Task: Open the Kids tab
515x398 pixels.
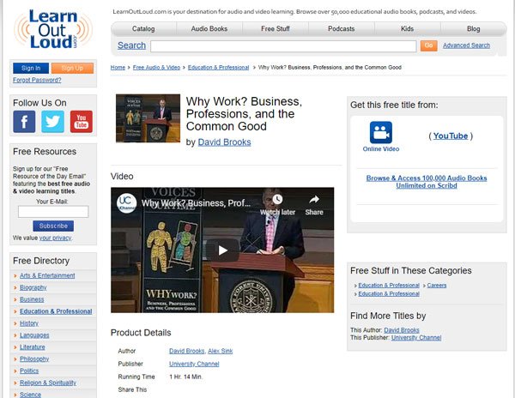Action: pos(407,29)
